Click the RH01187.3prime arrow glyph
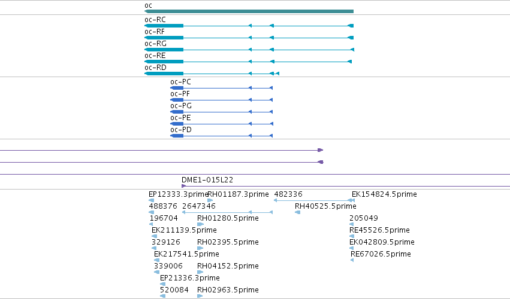Screen dimensions: 510x299 coord(210,200)
